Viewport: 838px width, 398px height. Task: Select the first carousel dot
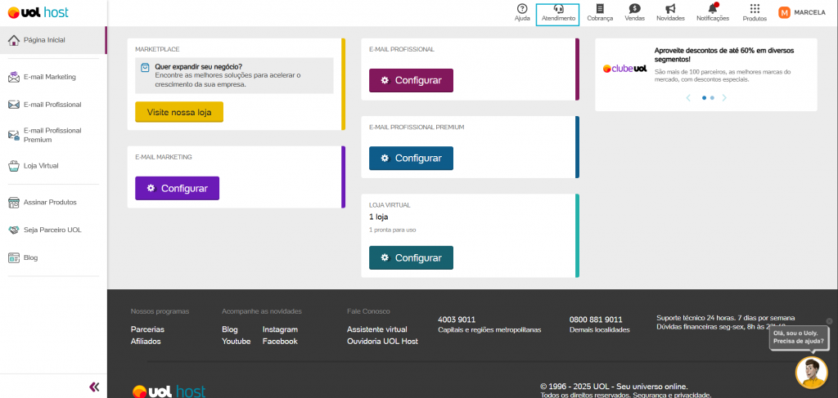(x=705, y=98)
